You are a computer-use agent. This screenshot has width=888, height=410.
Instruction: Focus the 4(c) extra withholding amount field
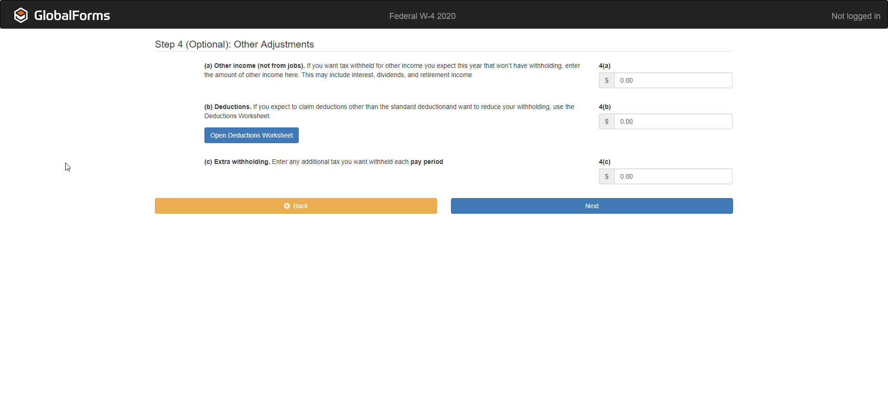672,176
